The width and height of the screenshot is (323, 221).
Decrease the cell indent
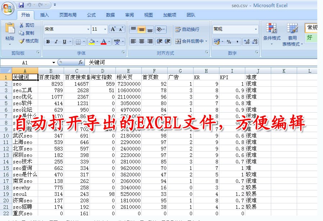pyautogui.click(x=159, y=41)
